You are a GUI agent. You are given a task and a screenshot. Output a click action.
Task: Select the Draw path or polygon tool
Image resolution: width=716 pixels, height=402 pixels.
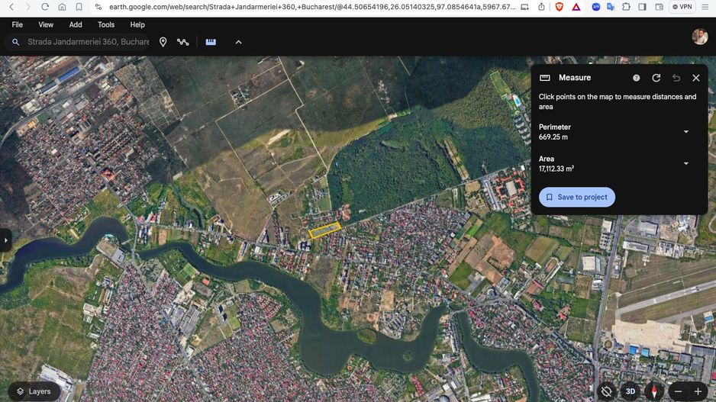[183, 42]
